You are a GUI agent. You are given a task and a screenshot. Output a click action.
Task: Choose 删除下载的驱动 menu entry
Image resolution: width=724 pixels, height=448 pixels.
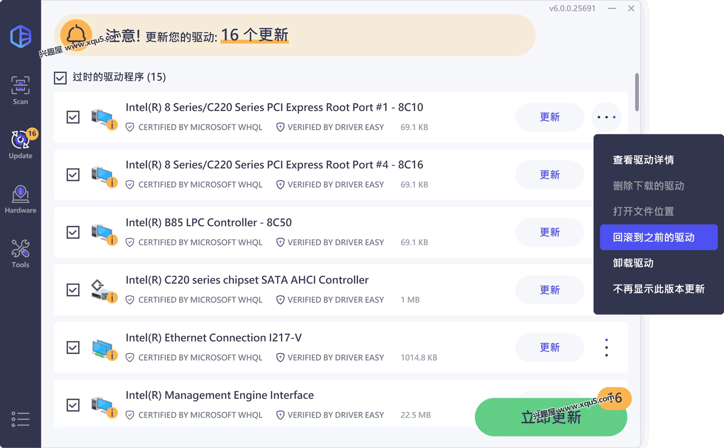(x=648, y=186)
